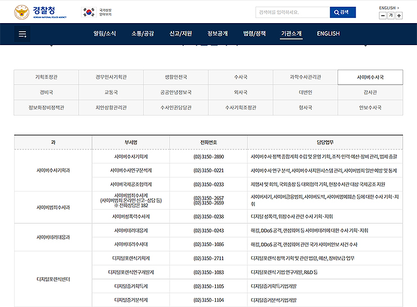Open the 법령/정책 menu
417x307 pixels.
(x=254, y=33)
